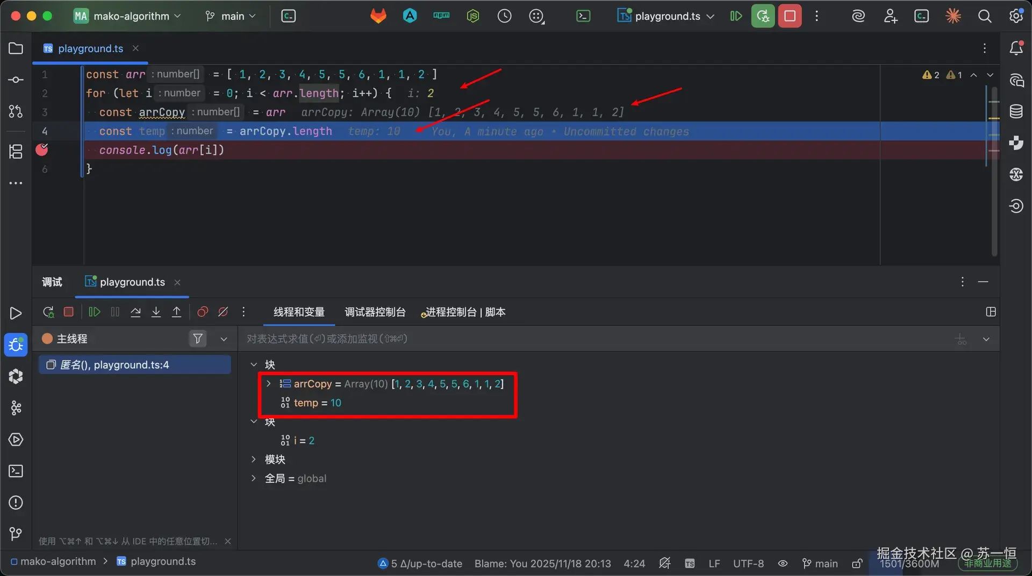Open the Project folder tool window
Viewport: 1032px width, 576px height.
[x=16, y=48]
